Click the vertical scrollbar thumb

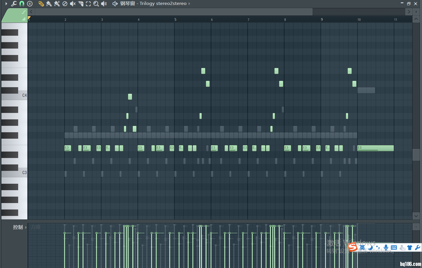pos(416,154)
